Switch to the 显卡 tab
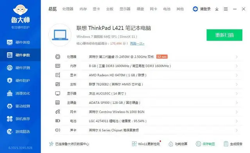The height and width of the screenshot is (153, 250). pos(96,9)
